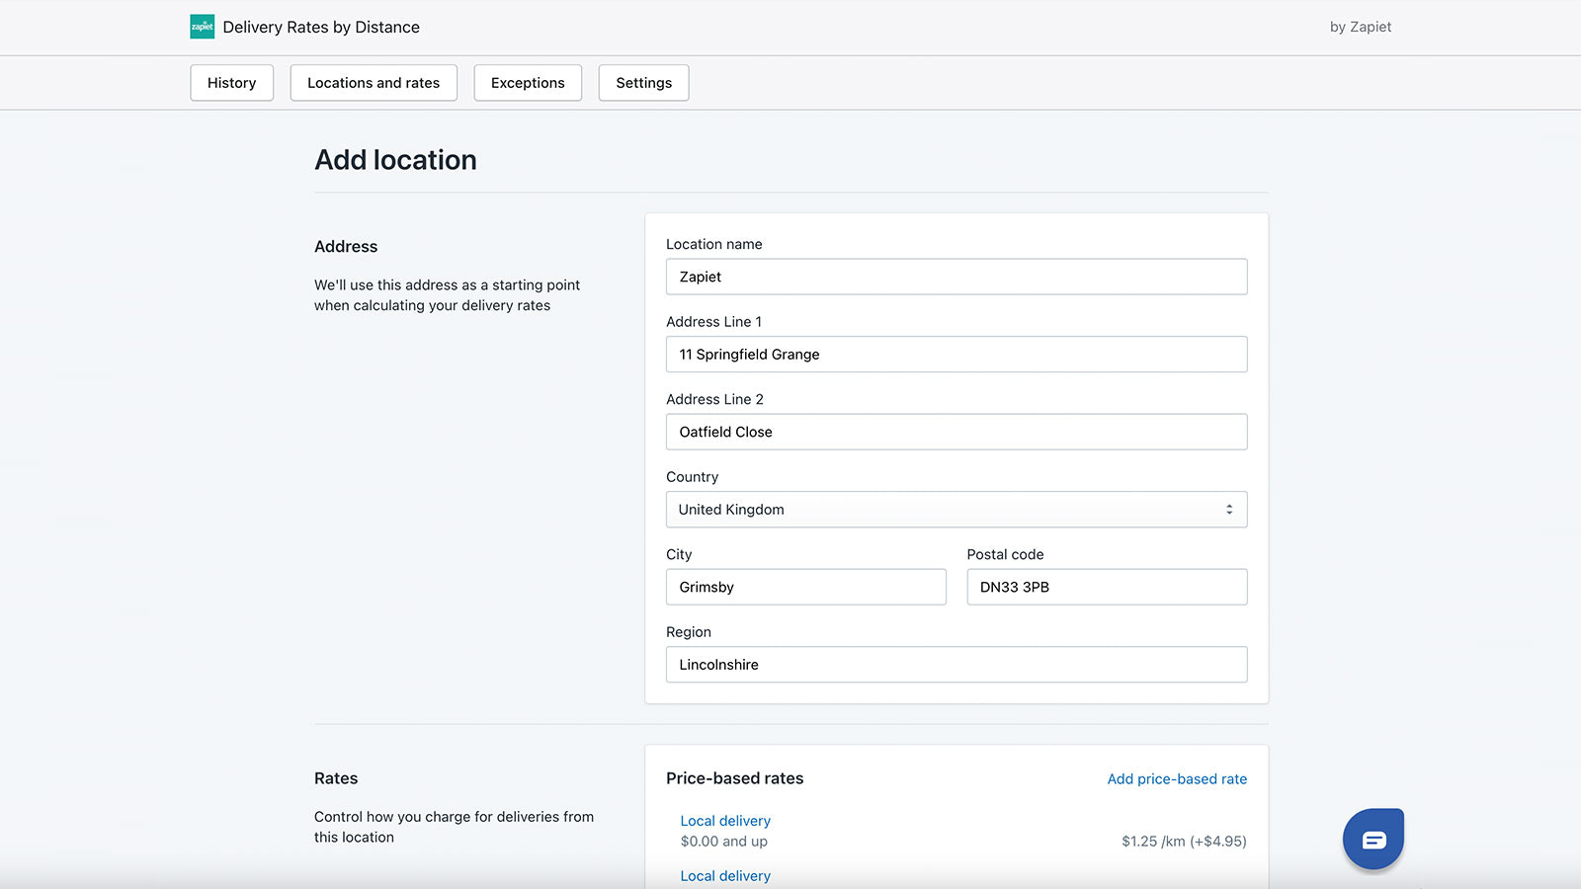Image resolution: width=1581 pixels, height=889 pixels.
Task: Click the '$1.25 /km (+$4.95)' rate value
Action: click(1184, 842)
